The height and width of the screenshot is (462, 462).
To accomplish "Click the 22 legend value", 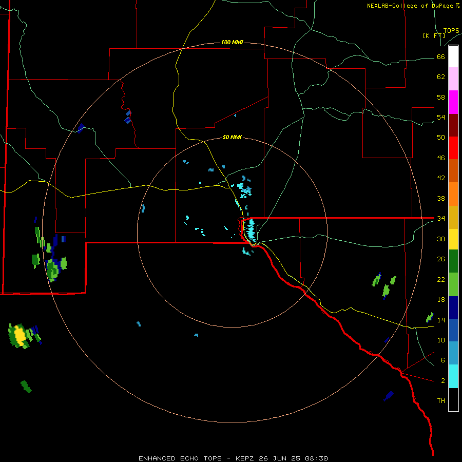I will (441, 279).
